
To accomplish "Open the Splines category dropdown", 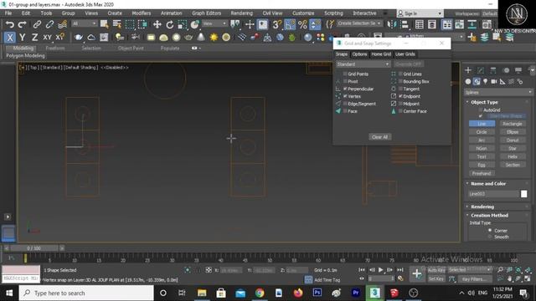I will 498,92.
